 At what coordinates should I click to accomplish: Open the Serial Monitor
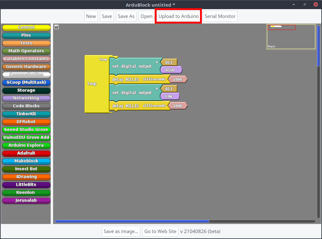click(x=220, y=16)
